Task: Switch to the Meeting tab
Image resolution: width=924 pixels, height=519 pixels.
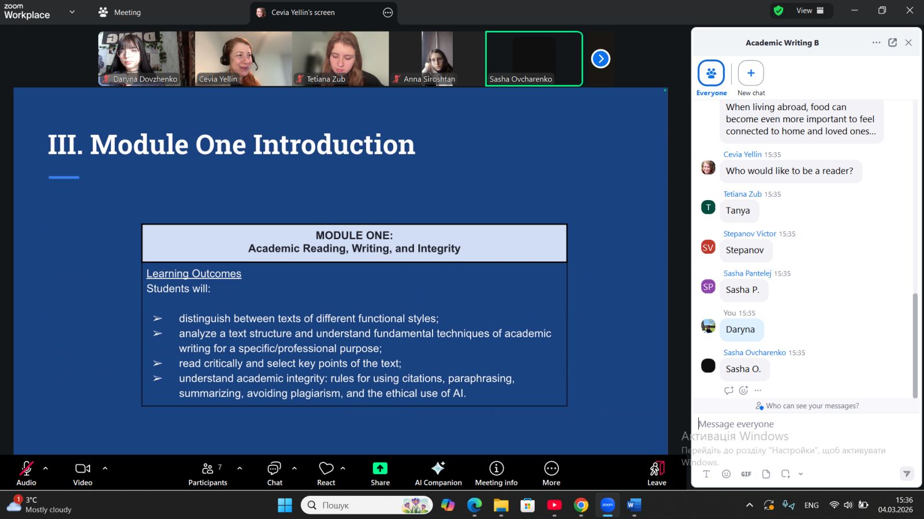Action: 120,12
